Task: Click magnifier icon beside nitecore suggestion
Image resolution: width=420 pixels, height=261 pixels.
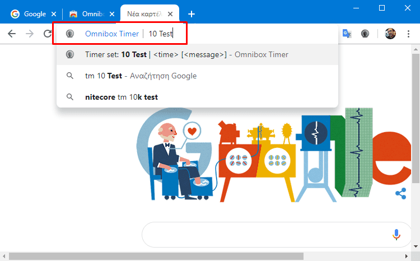Action: [70, 97]
